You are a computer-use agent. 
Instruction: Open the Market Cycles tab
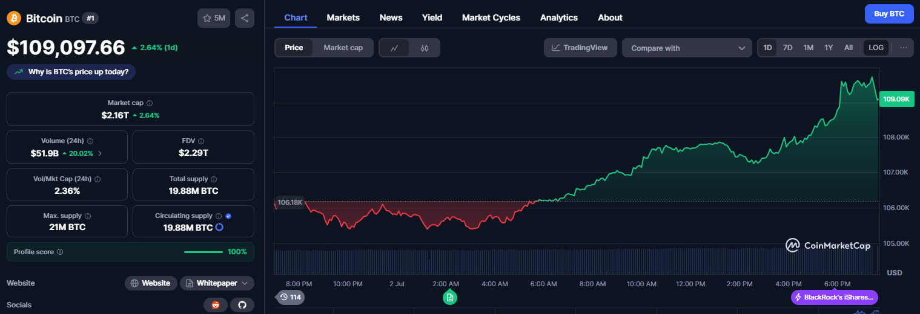[x=491, y=18]
